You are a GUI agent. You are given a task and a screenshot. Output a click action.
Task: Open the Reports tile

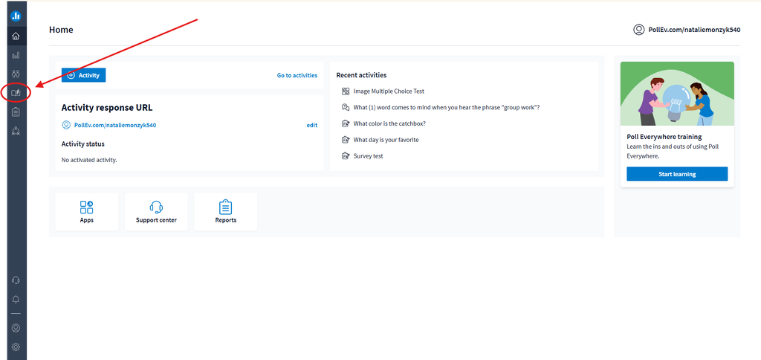[x=225, y=211]
